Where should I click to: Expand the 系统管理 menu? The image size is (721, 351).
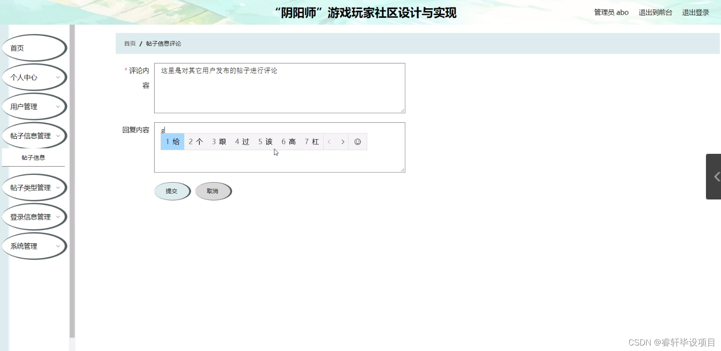point(34,246)
